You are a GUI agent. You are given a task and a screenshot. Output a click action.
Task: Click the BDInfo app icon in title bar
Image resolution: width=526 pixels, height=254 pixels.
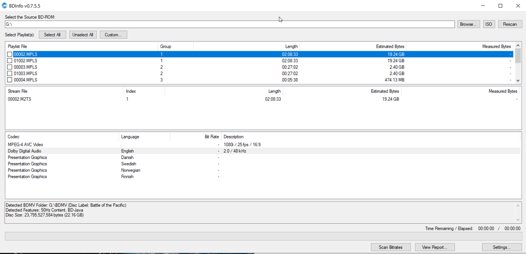[5, 6]
